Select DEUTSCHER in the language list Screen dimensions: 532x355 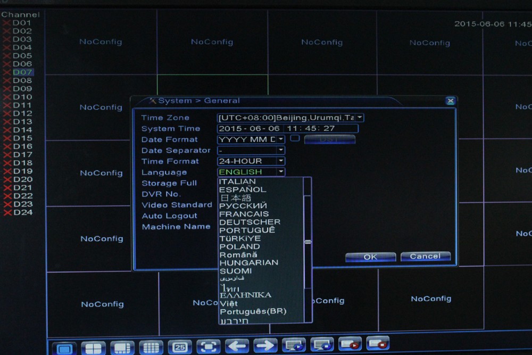coord(250,222)
